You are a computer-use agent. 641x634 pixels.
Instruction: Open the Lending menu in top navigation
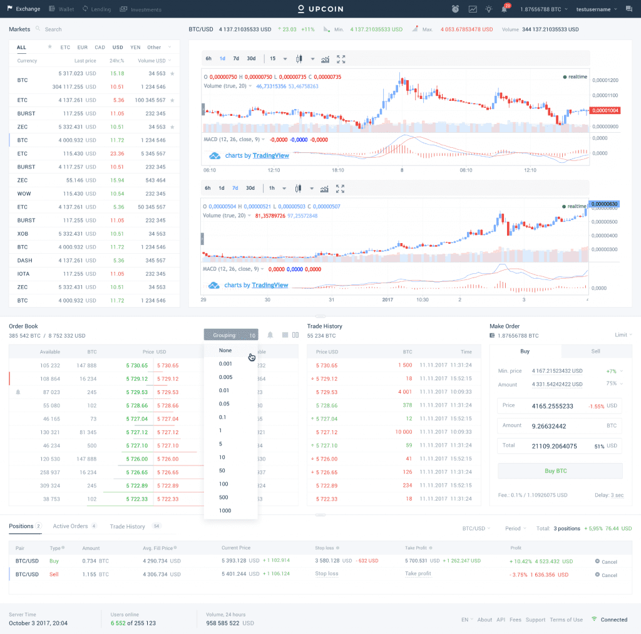tap(101, 9)
